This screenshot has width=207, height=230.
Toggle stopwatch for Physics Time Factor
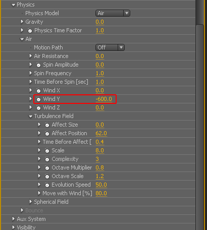(x=30, y=31)
